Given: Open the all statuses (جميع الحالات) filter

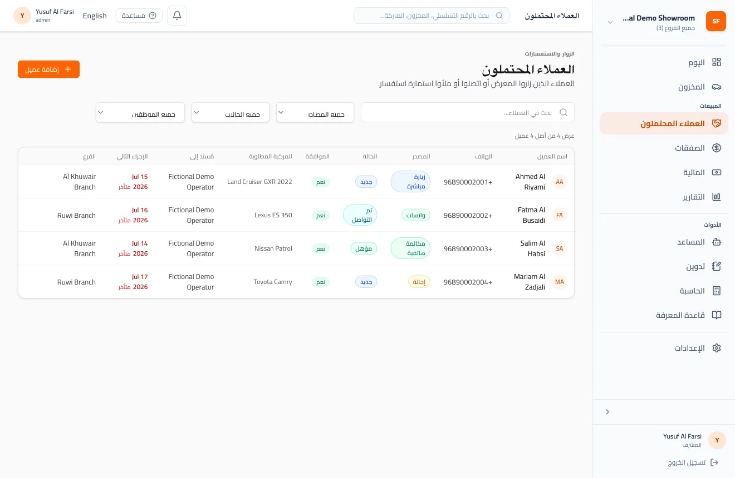Looking at the screenshot, I should (x=231, y=112).
